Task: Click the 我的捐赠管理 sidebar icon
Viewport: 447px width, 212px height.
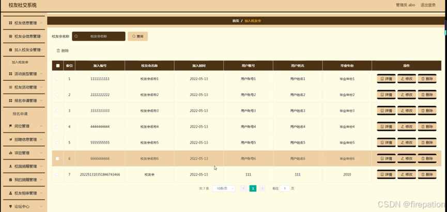Action: pos(10,180)
